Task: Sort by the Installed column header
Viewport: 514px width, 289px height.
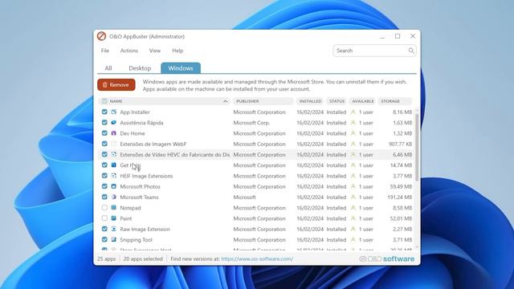Action: [x=310, y=101]
